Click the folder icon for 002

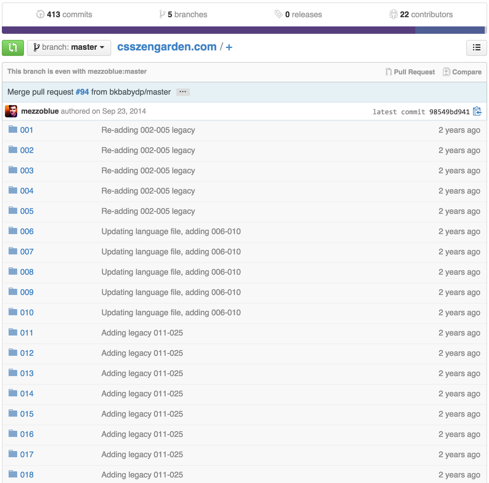coord(13,150)
